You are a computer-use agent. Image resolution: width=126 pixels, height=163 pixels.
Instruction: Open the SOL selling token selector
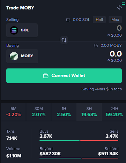pyautogui.click(x=22, y=30)
